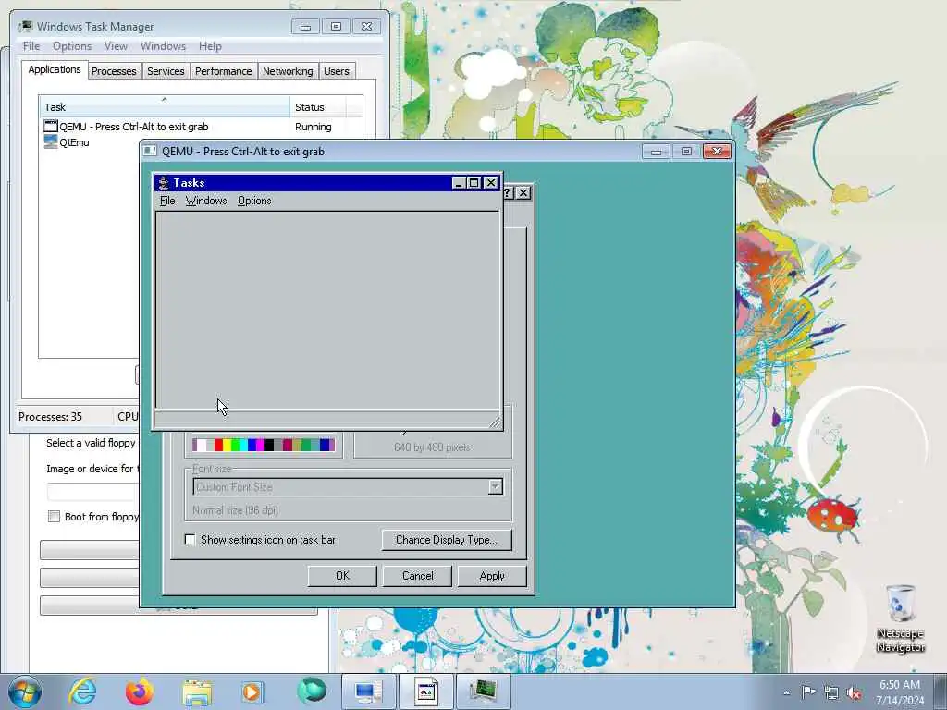The height and width of the screenshot is (710, 947).
Task: Switch to the Processes tab
Action: 114,71
